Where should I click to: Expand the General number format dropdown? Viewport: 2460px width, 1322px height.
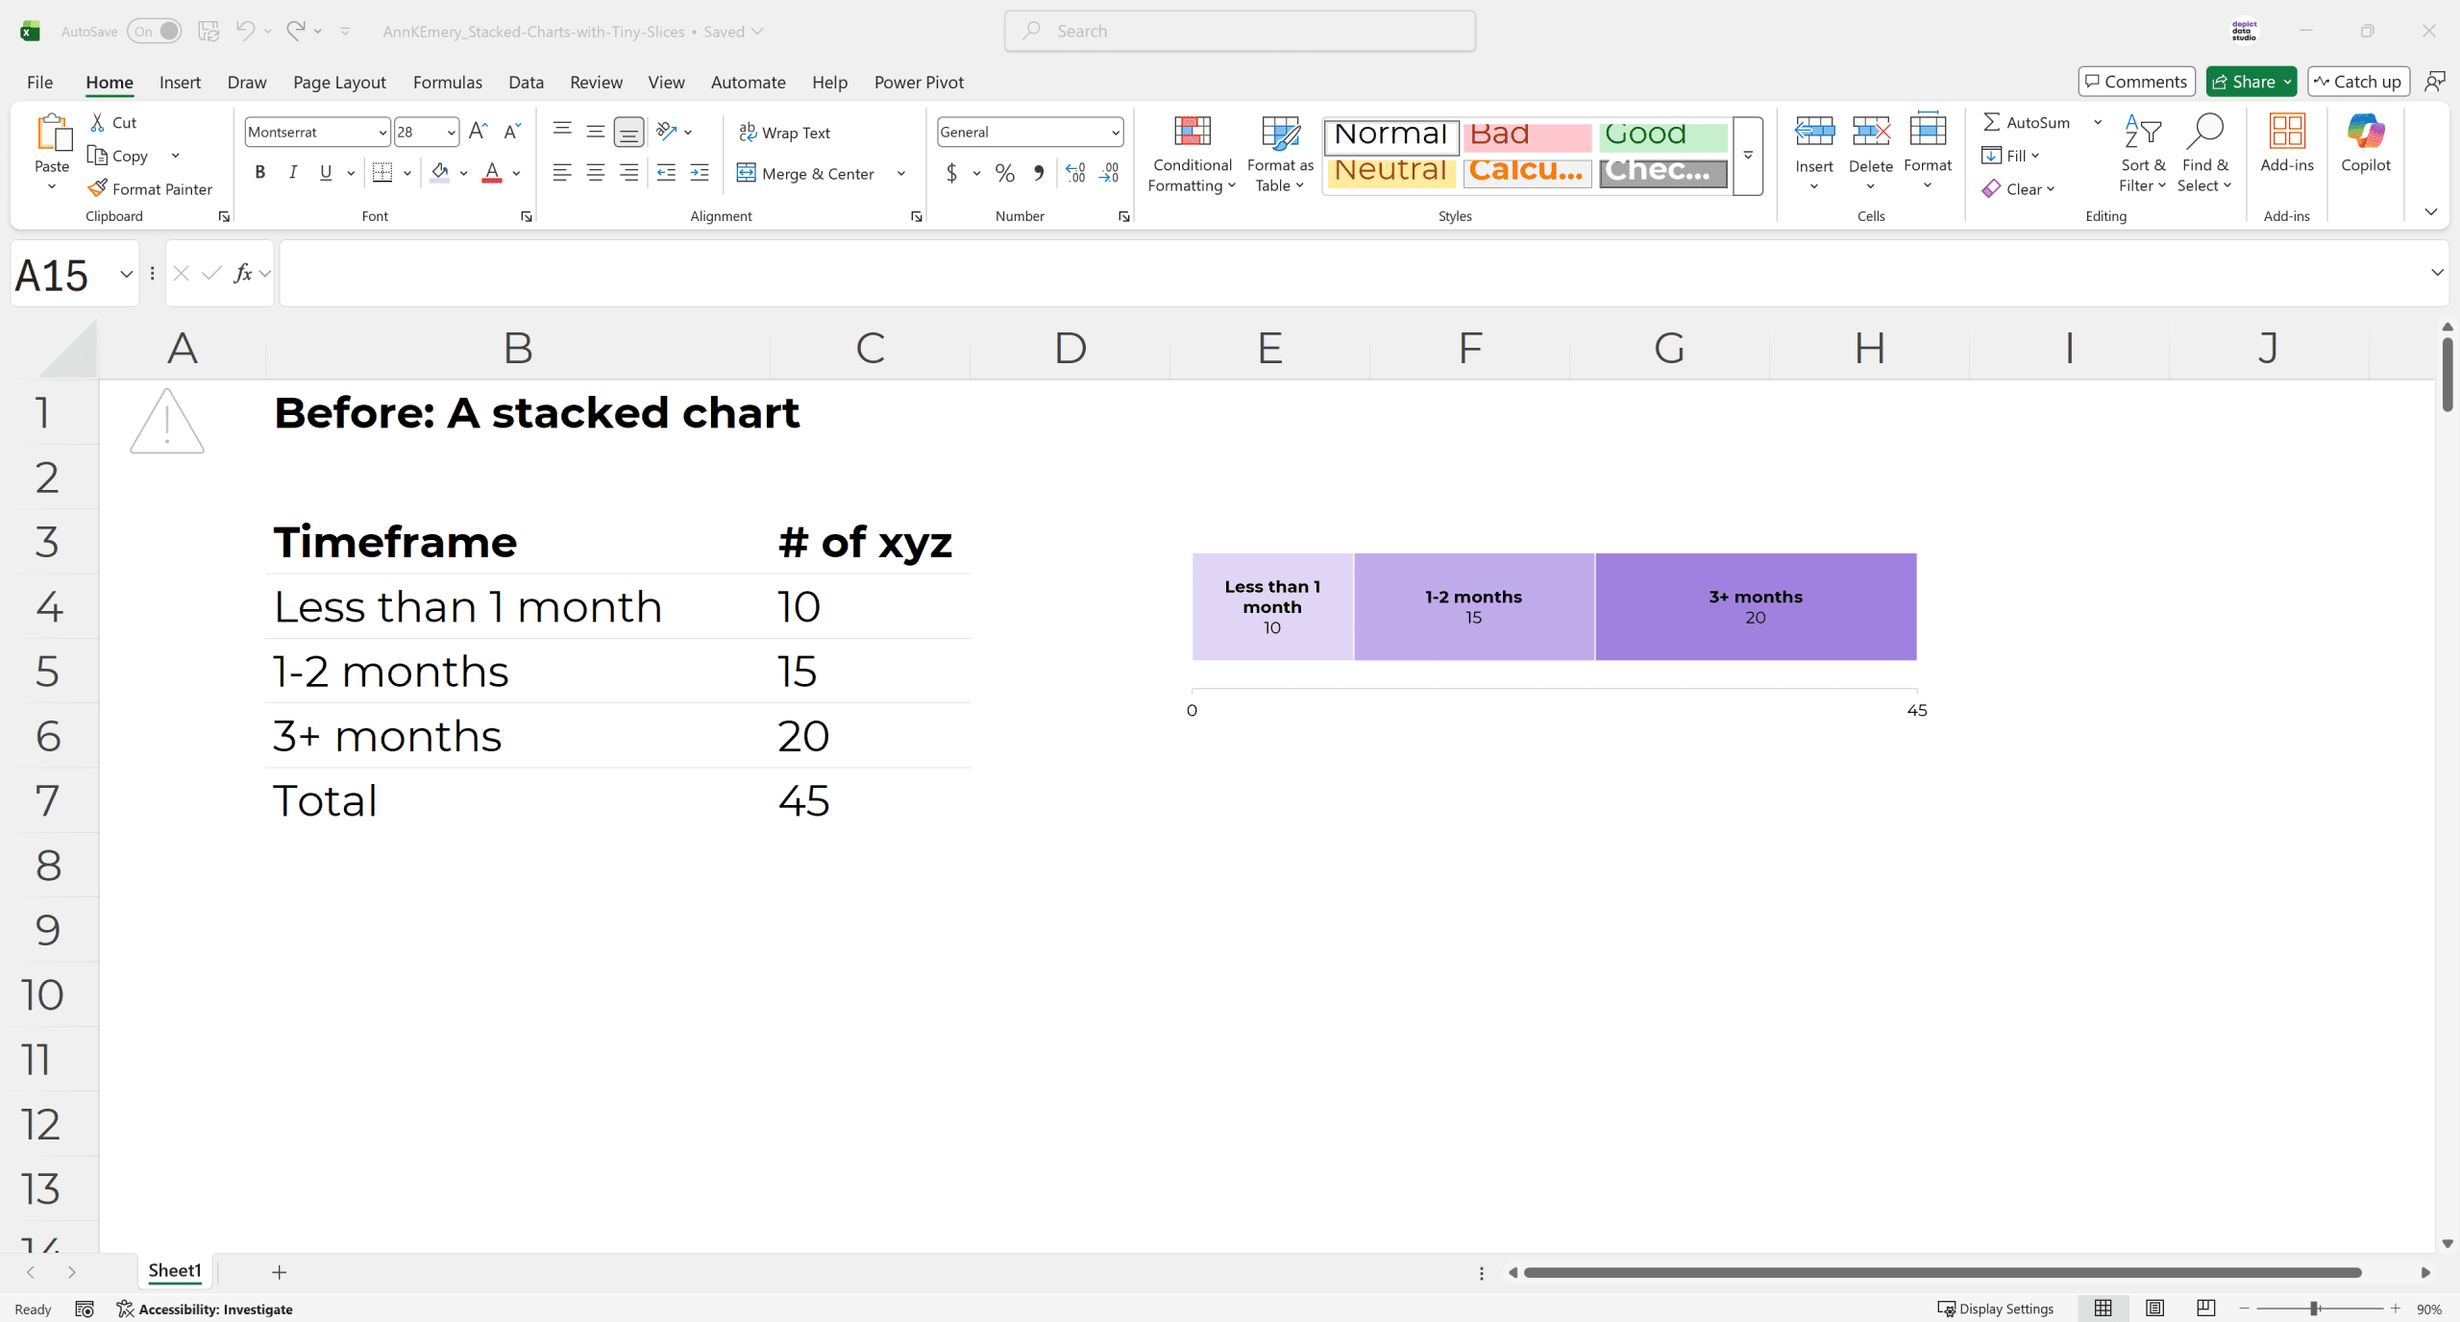coord(1115,133)
